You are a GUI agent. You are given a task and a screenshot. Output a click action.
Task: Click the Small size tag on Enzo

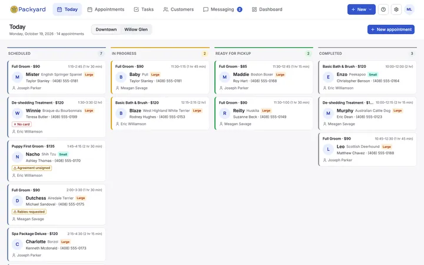[x=373, y=75]
